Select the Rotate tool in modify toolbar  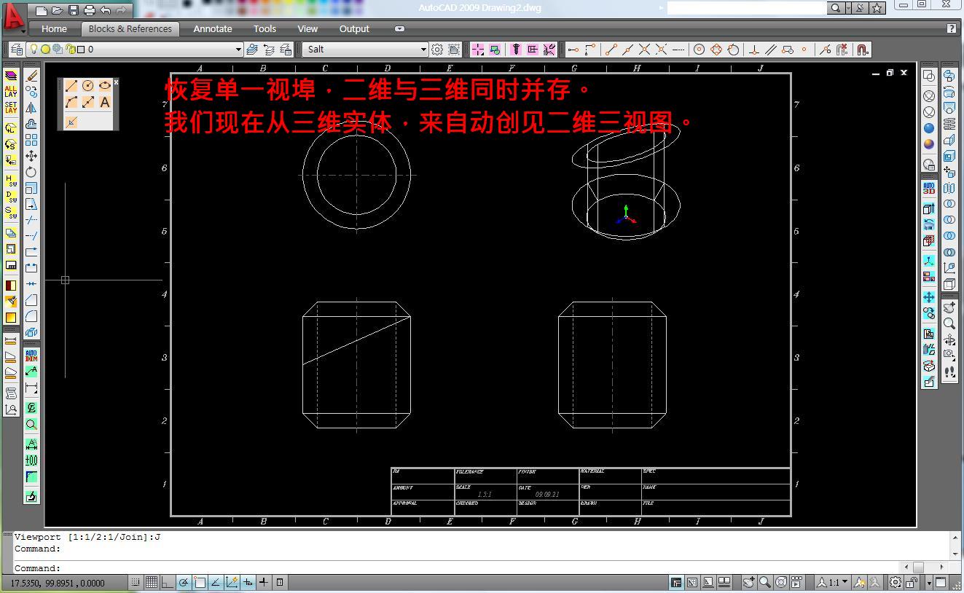point(31,172)
